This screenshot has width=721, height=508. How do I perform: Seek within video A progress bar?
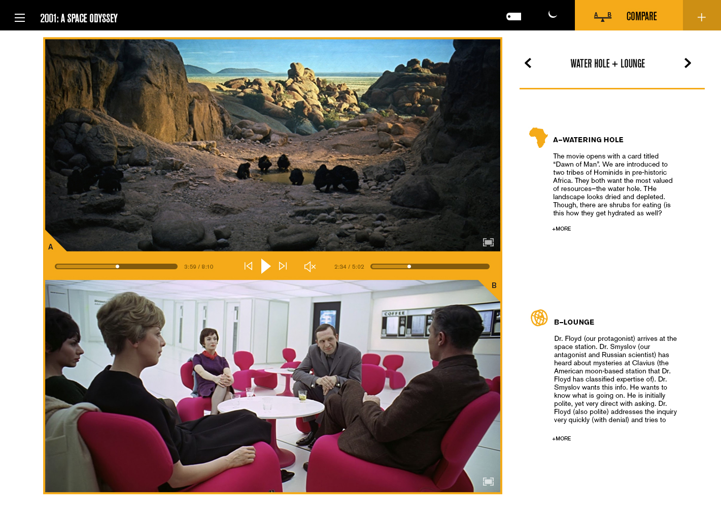(116, 266)
